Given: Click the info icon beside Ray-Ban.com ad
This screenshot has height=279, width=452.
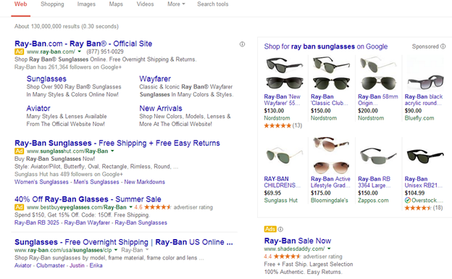Looking at the screenshot, I should pyautogui.click(x=242, y=44).
